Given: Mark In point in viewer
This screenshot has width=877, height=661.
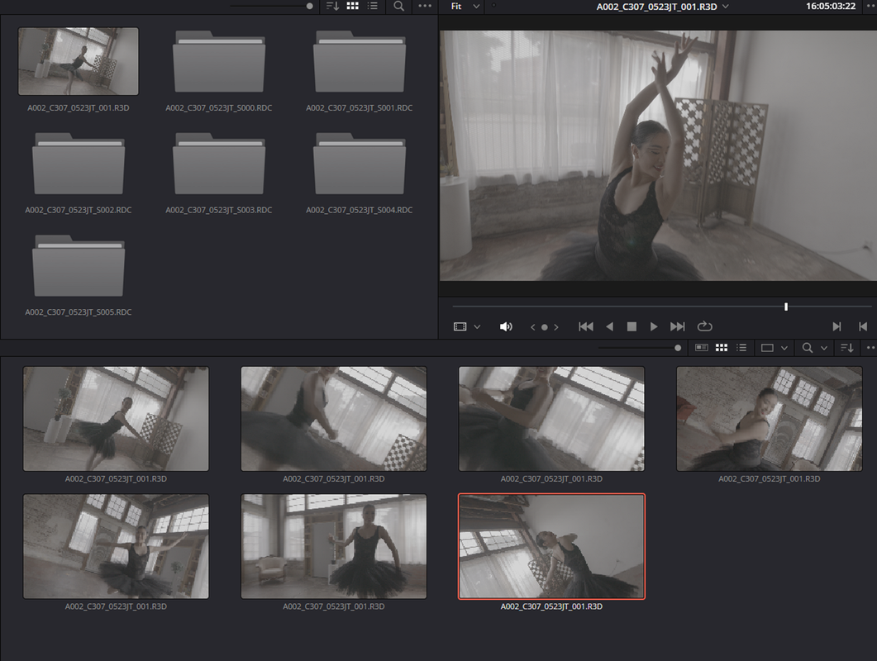Looking at the screenshot, I should 836,326.
